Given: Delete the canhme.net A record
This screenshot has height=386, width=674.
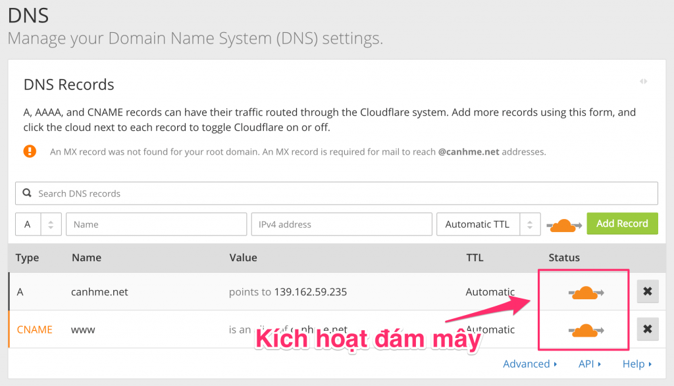Looking at the screenshot, I should [x=647, y=291].
